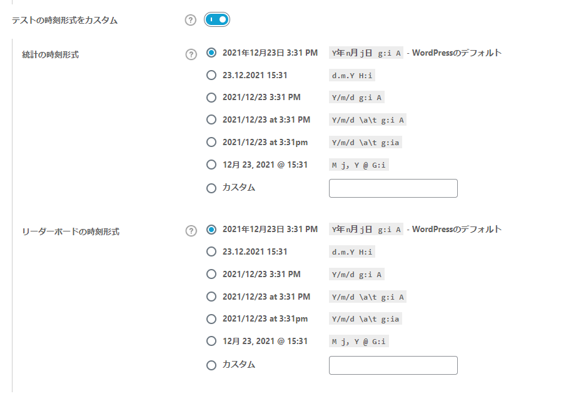The height and width of the screenshot is (396, 571).
Task: Turn off テストの時刻形式をカスタム toggle switch
Action: pyautogui.click(x=217, y=20)
